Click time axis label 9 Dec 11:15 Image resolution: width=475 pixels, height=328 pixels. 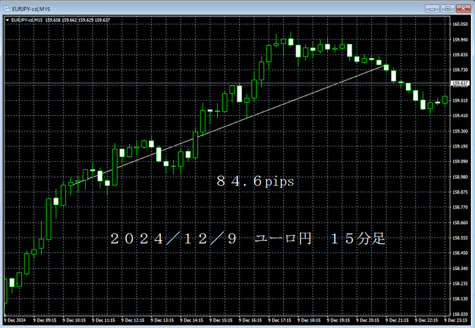103,320
